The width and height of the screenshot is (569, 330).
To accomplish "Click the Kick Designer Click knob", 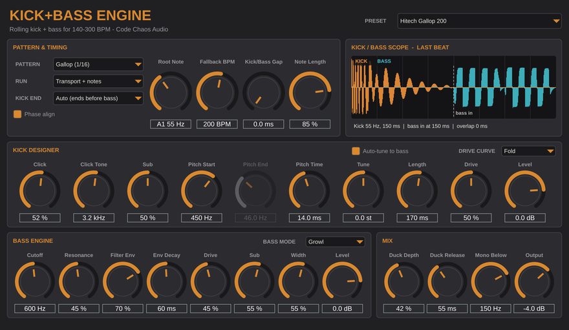I will (40, 190).
